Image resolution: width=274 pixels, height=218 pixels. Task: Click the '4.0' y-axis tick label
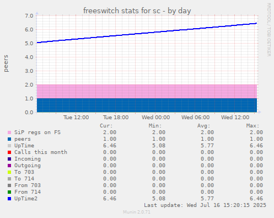pos(29,57)
